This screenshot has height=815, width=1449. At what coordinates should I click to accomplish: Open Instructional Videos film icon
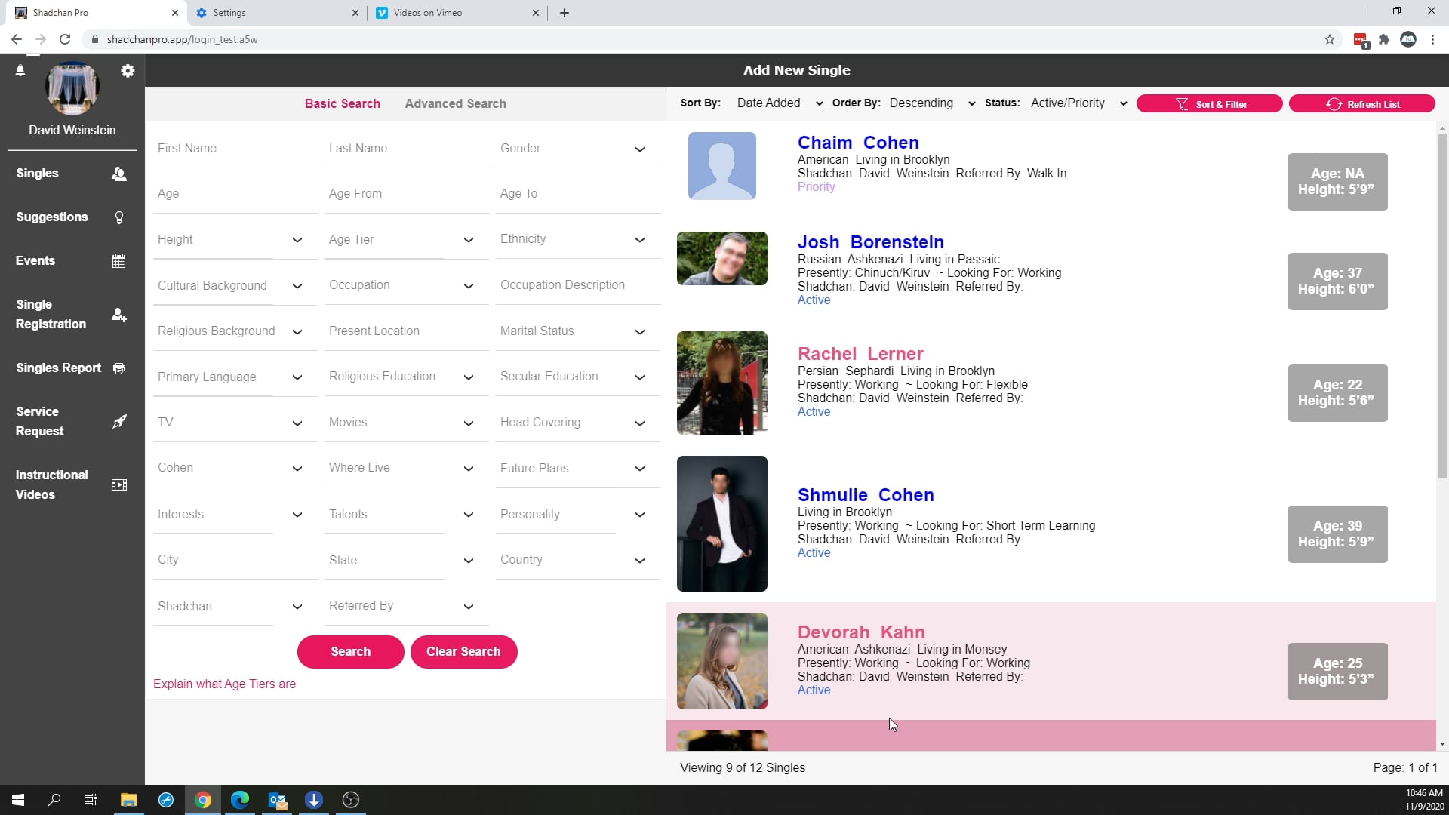pos(118,485)
